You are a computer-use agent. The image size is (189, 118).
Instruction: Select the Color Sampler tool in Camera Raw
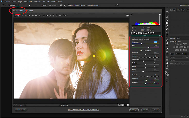[25, 16]
